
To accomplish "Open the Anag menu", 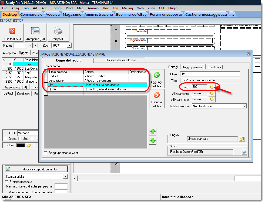I will 15,8.
